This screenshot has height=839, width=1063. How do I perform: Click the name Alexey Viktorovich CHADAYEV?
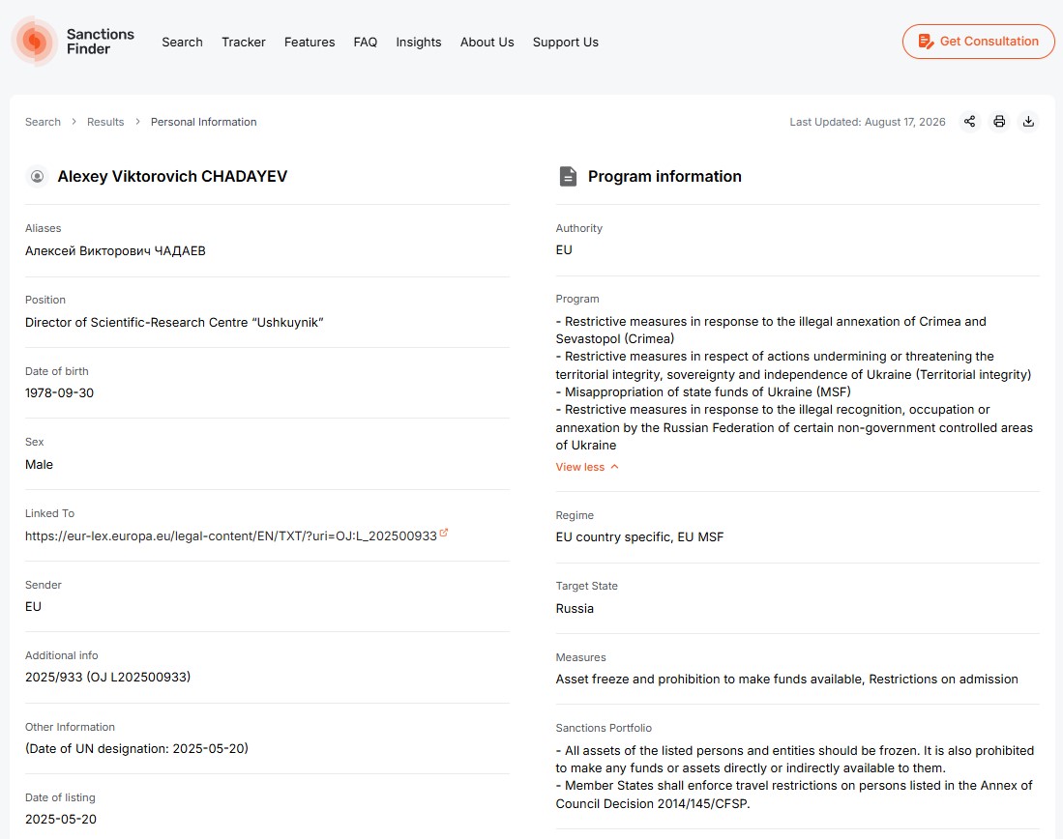click(172, 176)
